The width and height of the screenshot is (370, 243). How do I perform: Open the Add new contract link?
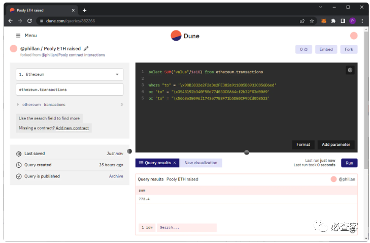click(72, 128)
